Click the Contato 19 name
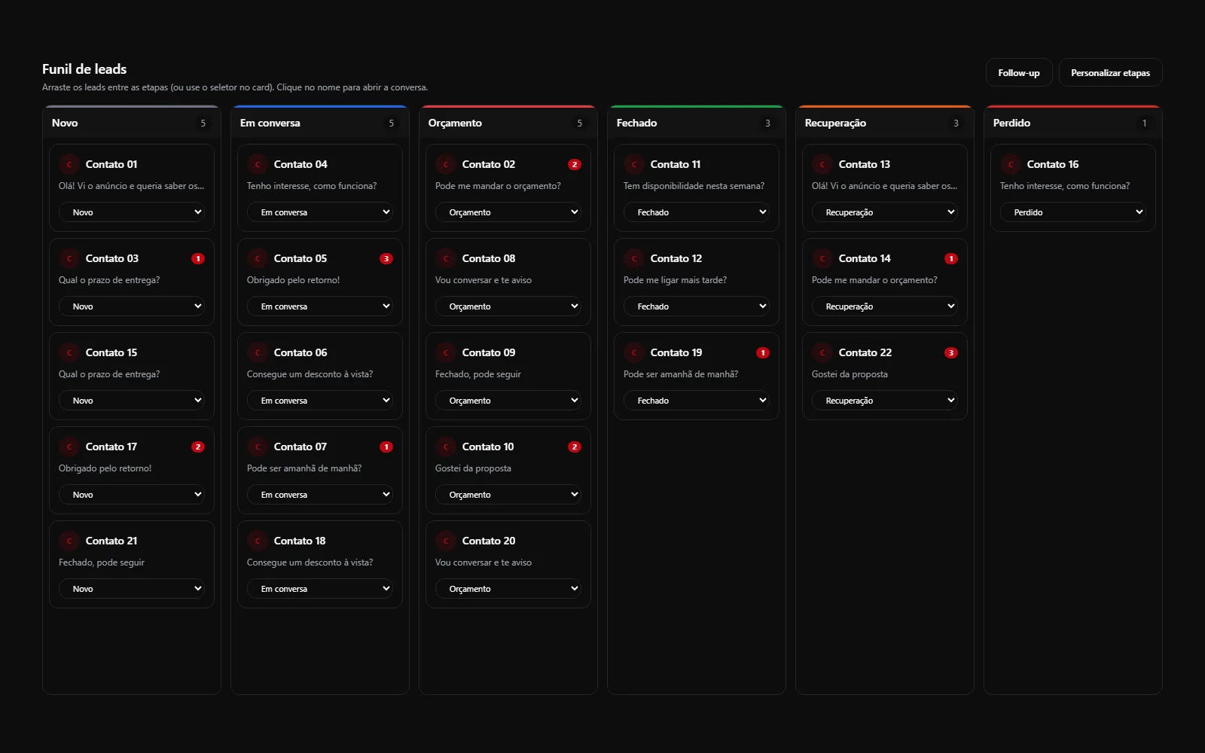Screen dimensions: 1205x753 coord(676,352)
